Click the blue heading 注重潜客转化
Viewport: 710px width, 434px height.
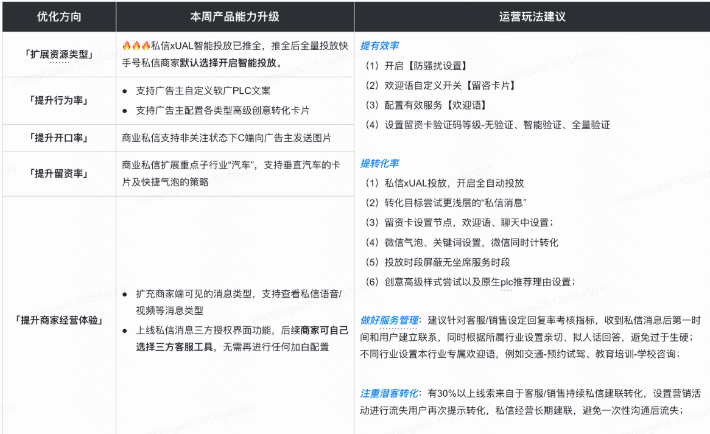[x=389, y=393]
